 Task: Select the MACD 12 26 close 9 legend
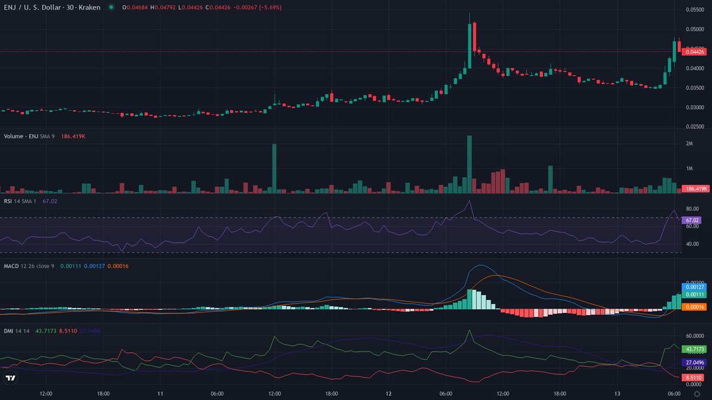[28, 265]
